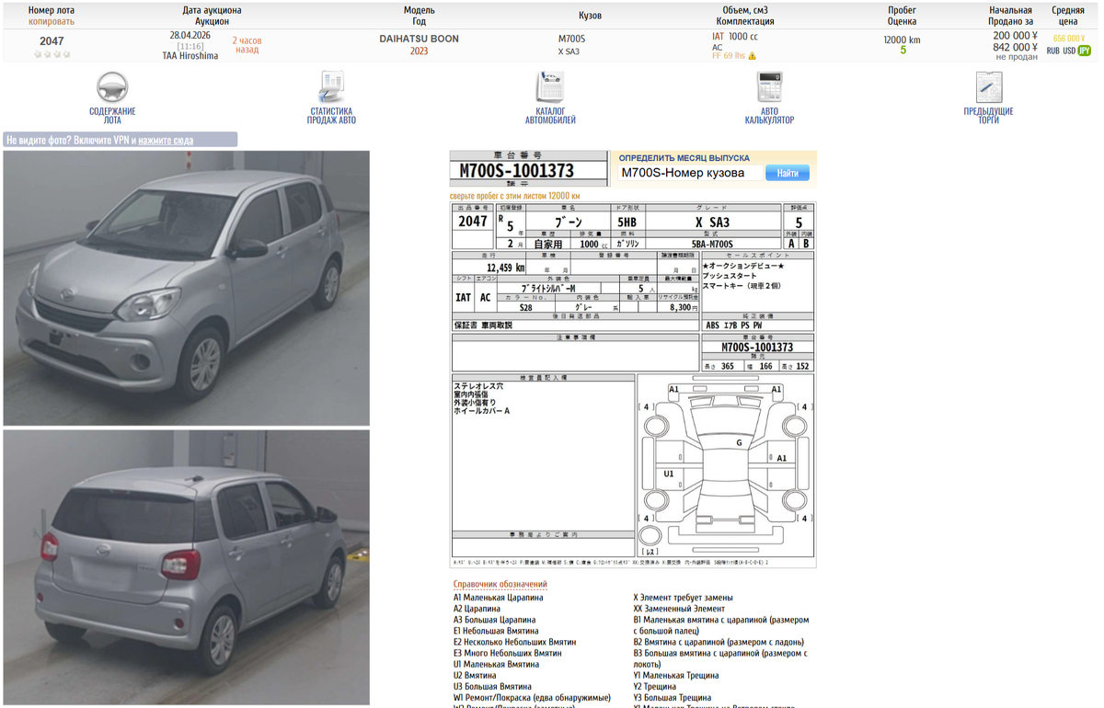Click the year 2023 text
This screenshot has width=1104, height=708.
coord(419,51)
